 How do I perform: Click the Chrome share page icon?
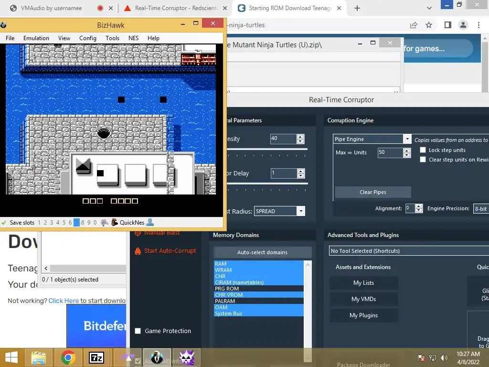(x=414, y=25)
